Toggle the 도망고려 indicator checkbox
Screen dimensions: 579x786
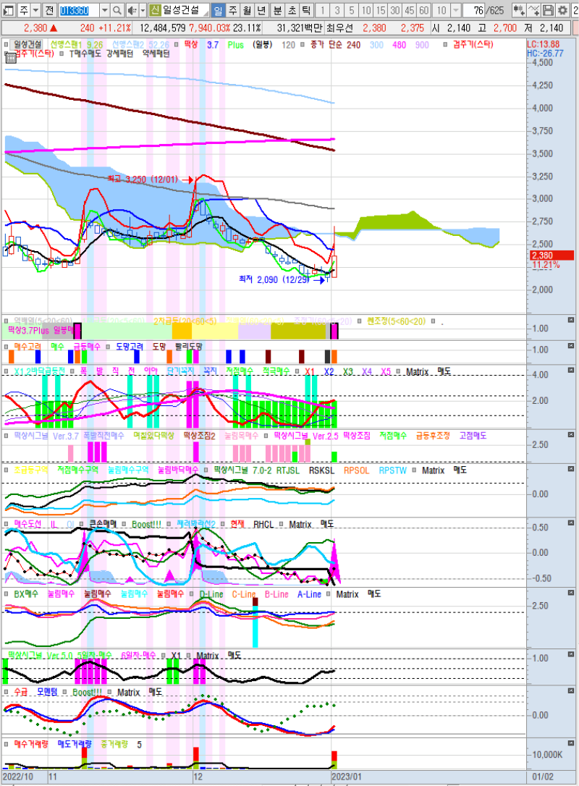pos(108,347)
